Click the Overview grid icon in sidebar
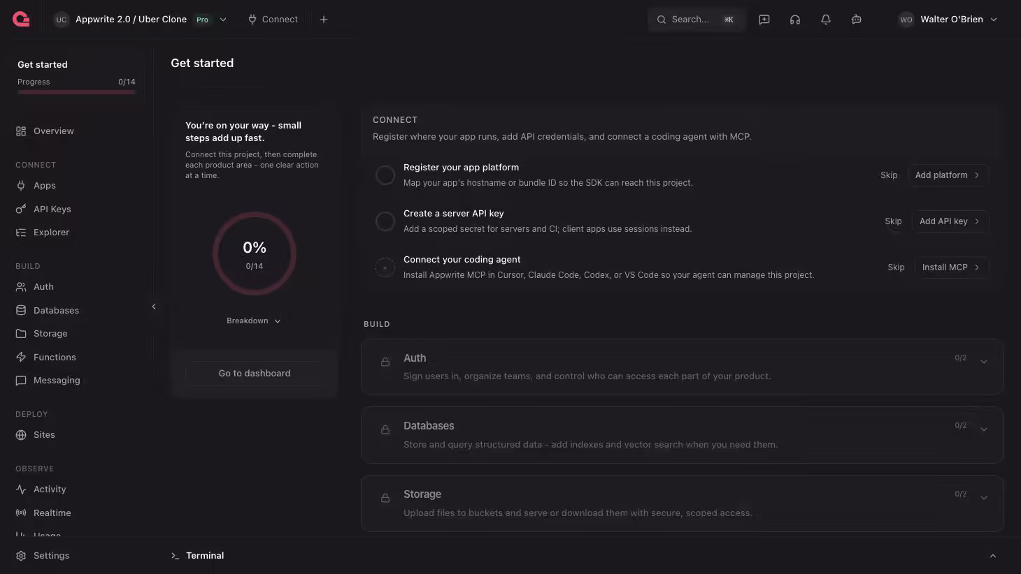Image resolution: width=1021 pixels, height=574 pixels. point(21,131)
